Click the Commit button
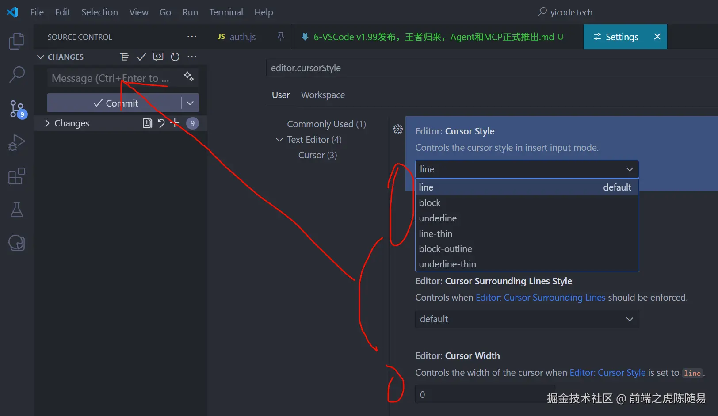Screen dimensions: 718x416 point(114,103)
